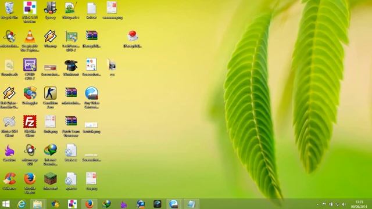
Task: Switch to Any Video Converter taskbar button
Action: click(x=174, y=204)
